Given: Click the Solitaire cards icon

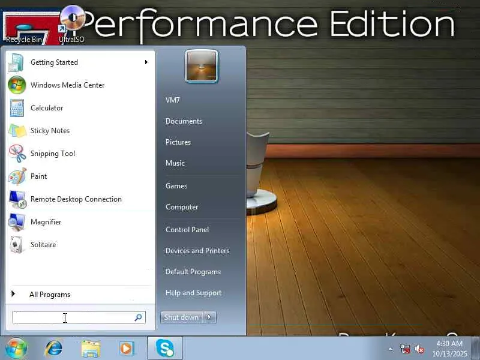Looking at the screenshot, I should (17, 245).
